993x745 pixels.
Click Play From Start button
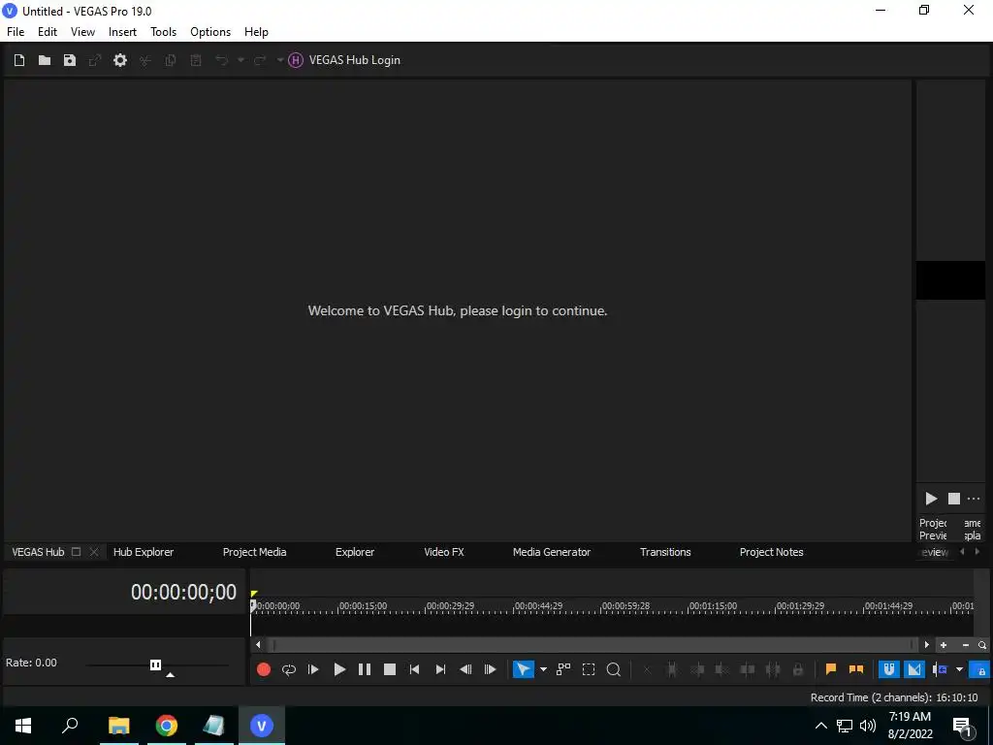[313, 669]
